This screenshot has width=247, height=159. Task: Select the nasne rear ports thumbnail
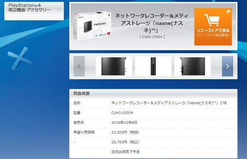coord(192,66)
